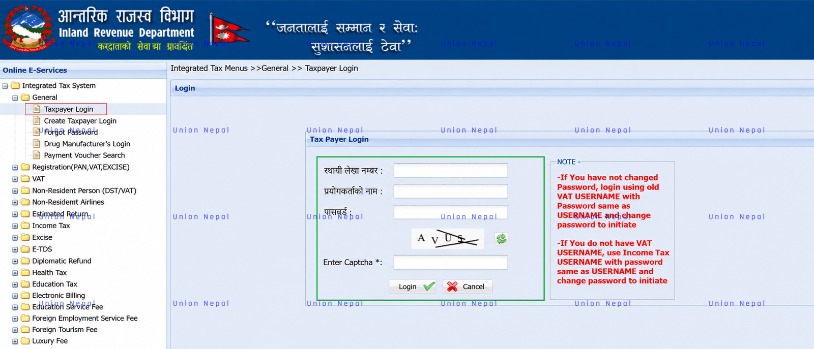Click the Nepal flag image
814x349 pixels.
click(x=229, y=29)
